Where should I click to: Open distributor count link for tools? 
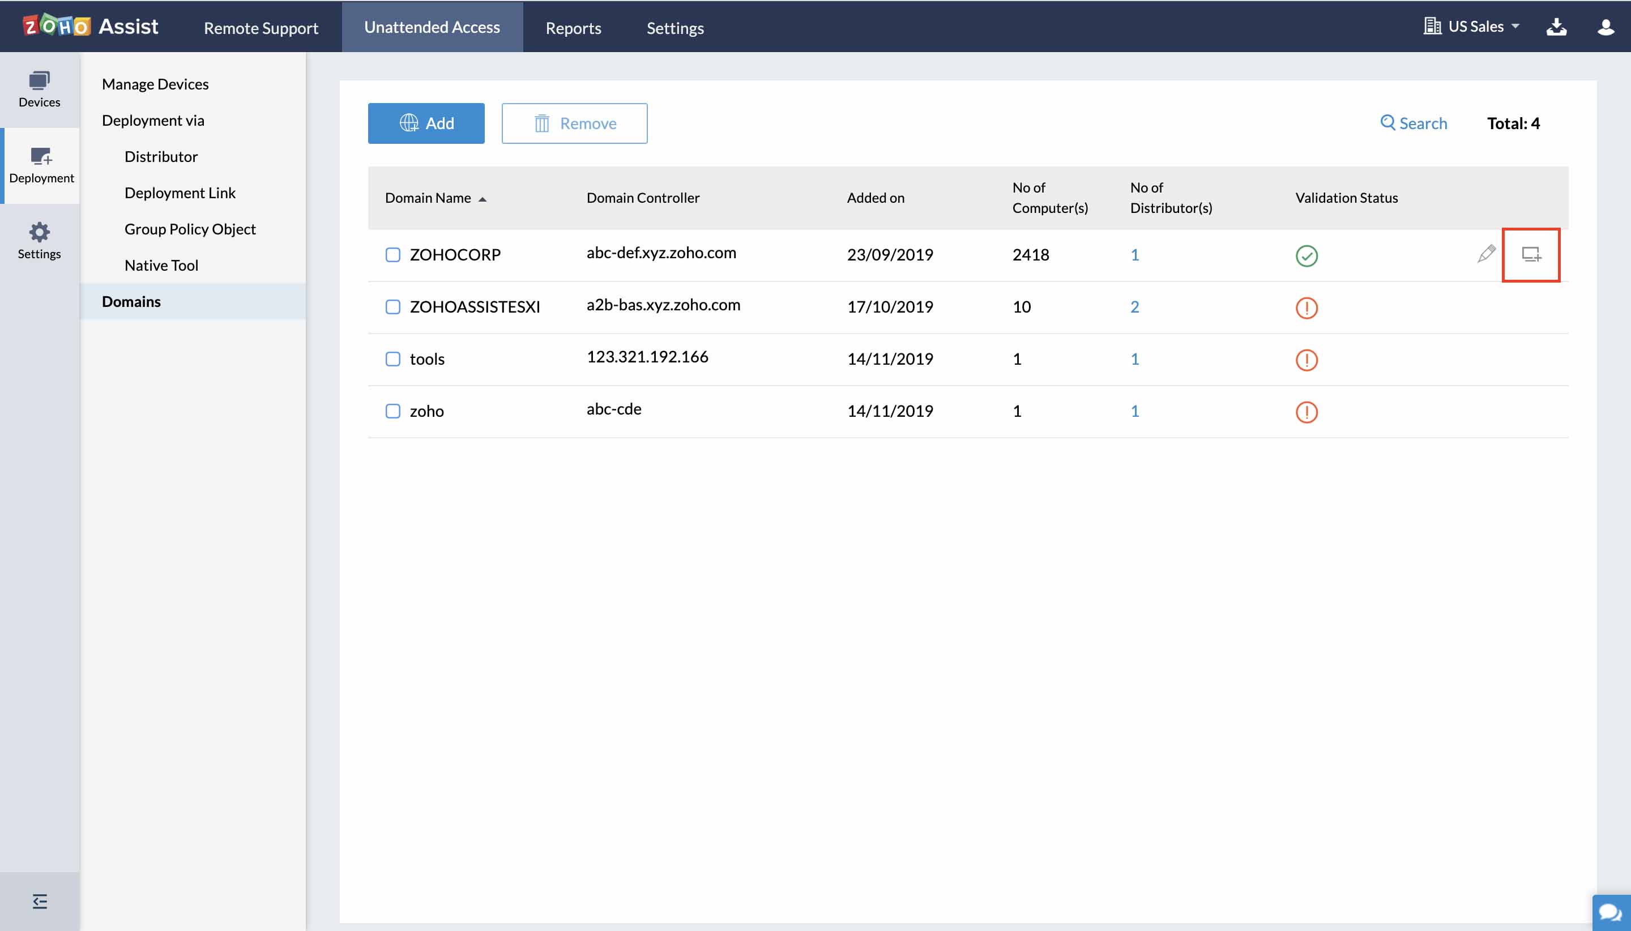1134,358
